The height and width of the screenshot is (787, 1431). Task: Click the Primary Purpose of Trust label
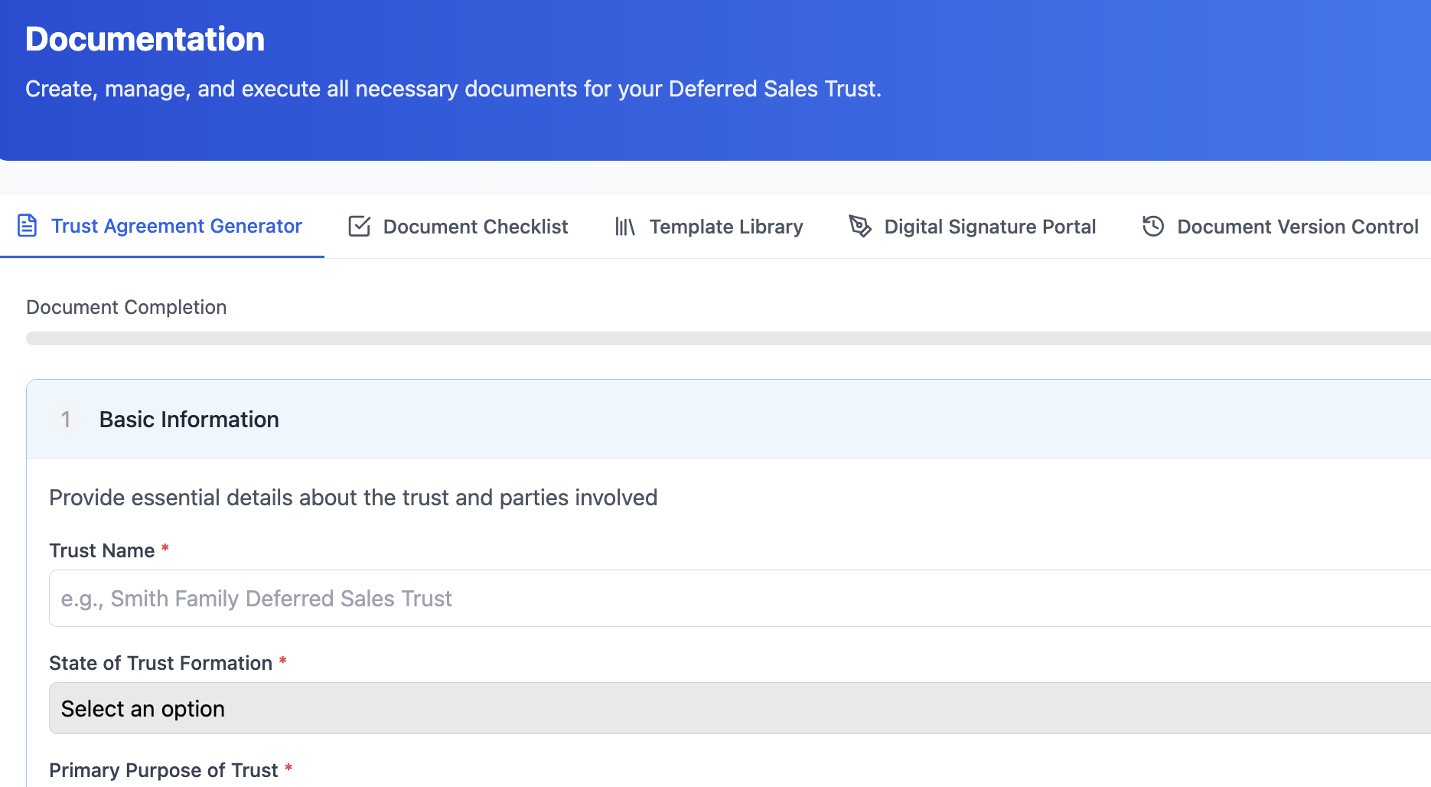[x=163, y=770]
